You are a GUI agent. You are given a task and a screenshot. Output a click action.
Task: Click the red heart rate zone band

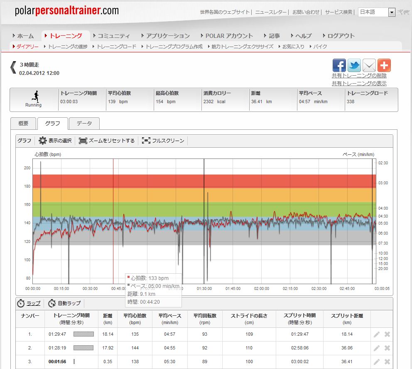(x=204, y=181)
